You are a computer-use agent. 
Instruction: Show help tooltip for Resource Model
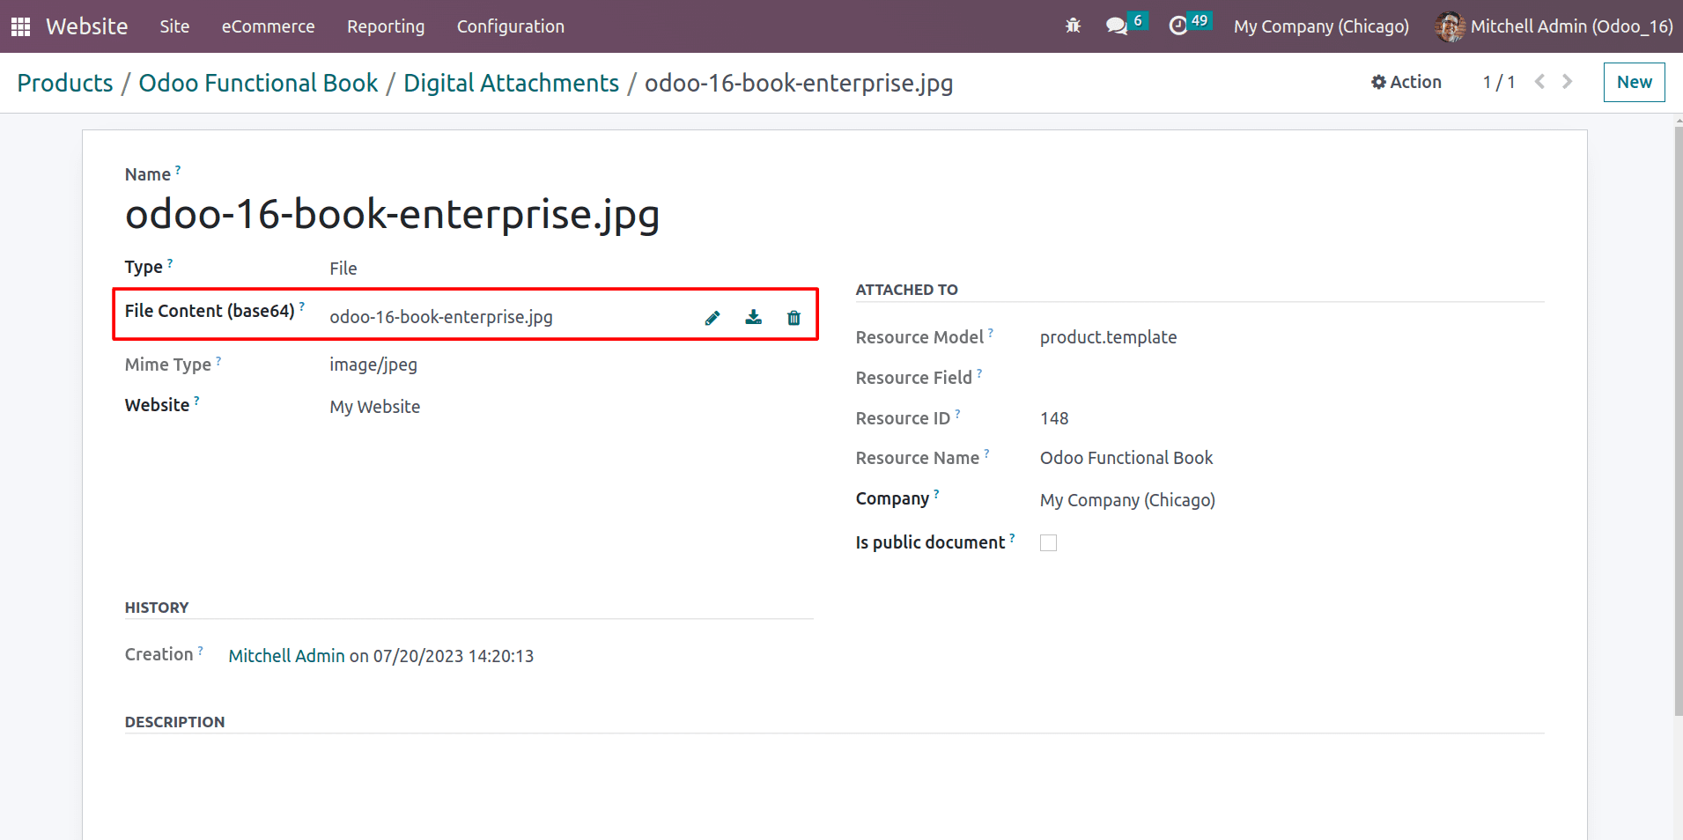991,332
